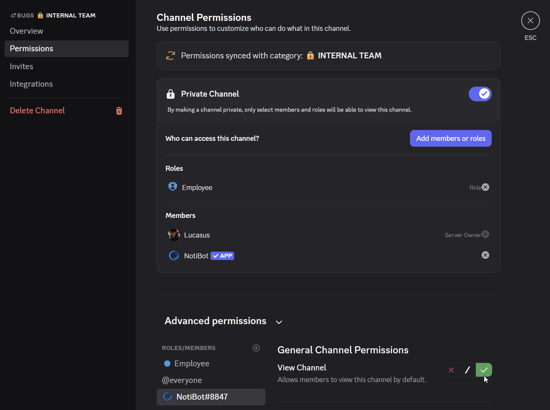This screenshot has height=410, width=550.
Task: Open the Invites tab
Action: (x=21, y=66)
